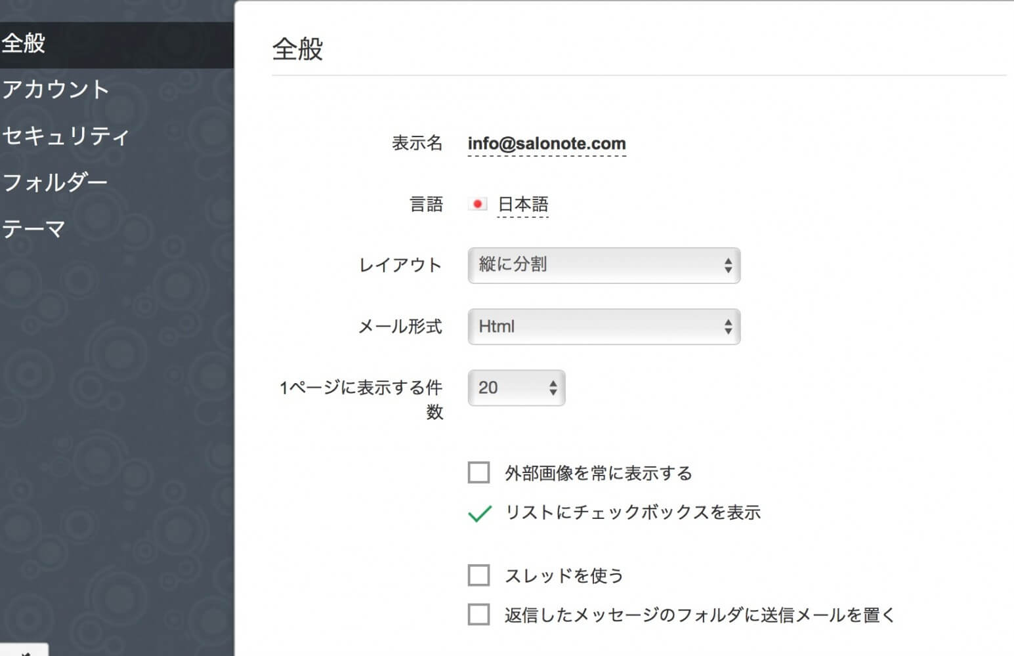The width and height of the screenshot is (1014, 656).
Task: Open the メール形式 dropdown showing Html
Action: click(604, 327)
